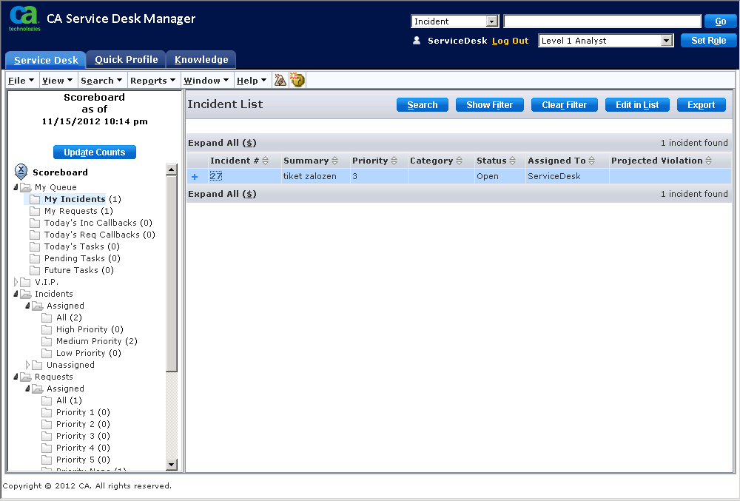740x501 pixels.
Task: Open the Search menu
Action: coord(101,81)
